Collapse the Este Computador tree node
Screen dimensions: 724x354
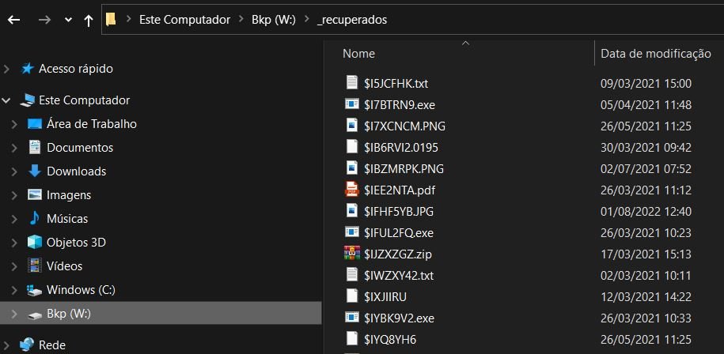tap(6, 100)
